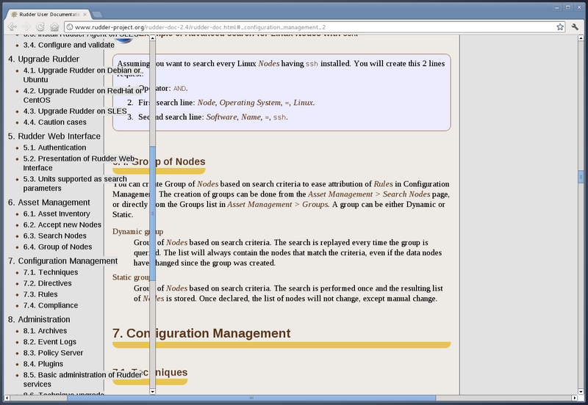Image resolution: width=588 pixels, height=405 pixels.
Task: Open the home page icon
Action: pyautogui.click(x=54, y=27)
